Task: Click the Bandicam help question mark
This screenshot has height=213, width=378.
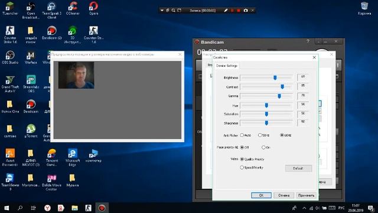Action: 308,41
